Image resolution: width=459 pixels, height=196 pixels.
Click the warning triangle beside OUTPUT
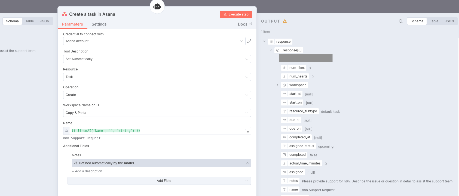(285, 21)
